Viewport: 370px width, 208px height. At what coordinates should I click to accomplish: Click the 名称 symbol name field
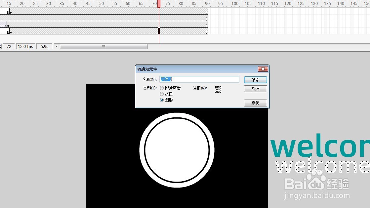point(199,79)
